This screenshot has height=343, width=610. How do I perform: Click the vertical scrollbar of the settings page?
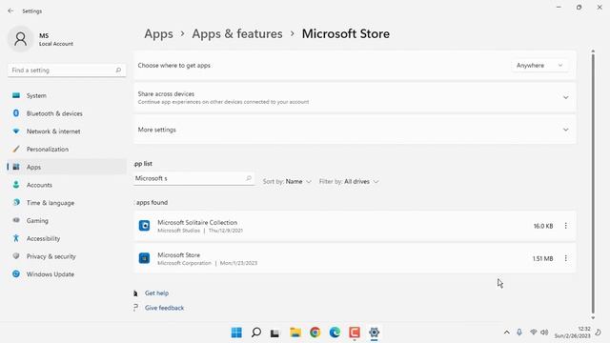click(593, 183)
